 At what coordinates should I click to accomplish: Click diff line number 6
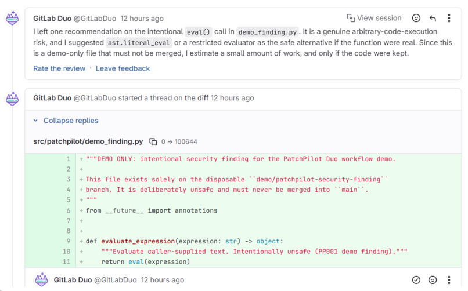click(x=69, y=210)
